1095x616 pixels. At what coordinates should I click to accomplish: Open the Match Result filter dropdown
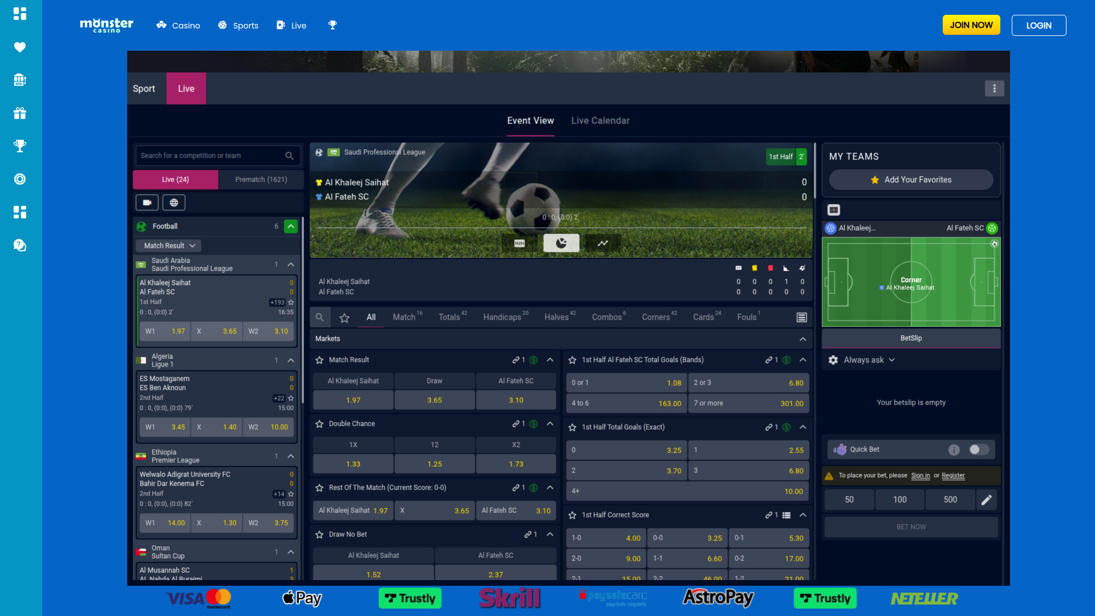pyautogui.click(x=168, y=245)
